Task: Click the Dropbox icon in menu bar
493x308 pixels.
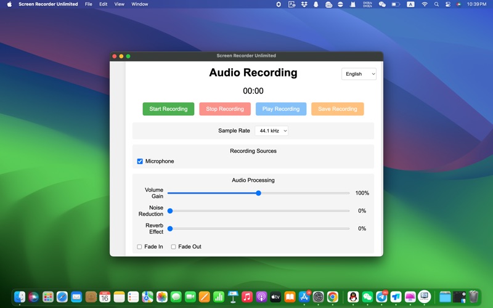Action: click(304, 4)
